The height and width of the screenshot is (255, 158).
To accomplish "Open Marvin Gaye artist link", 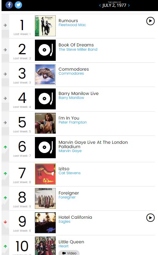I will 70,151.
